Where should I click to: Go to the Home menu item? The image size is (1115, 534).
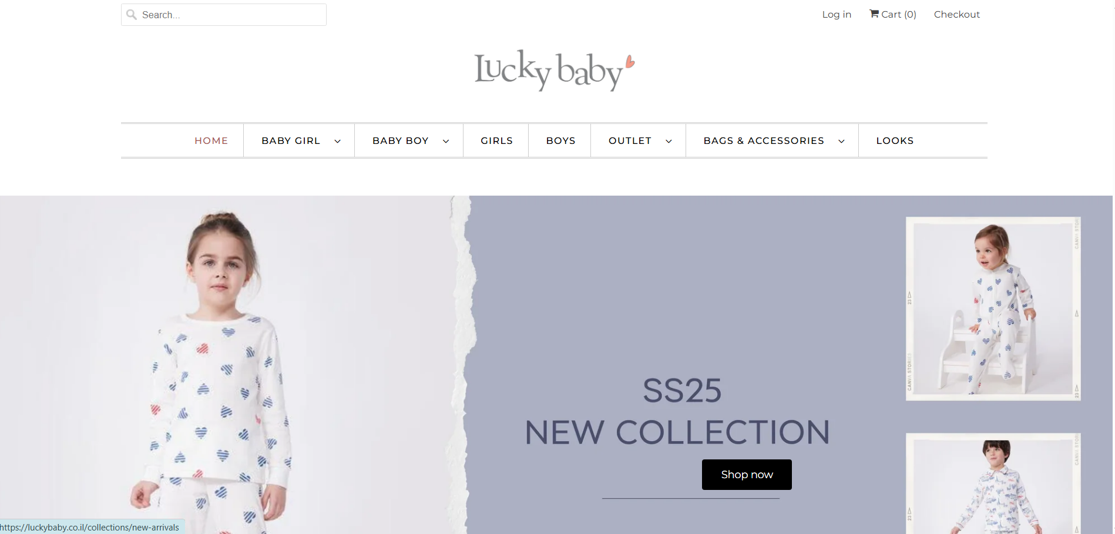(x=211, y=141)
